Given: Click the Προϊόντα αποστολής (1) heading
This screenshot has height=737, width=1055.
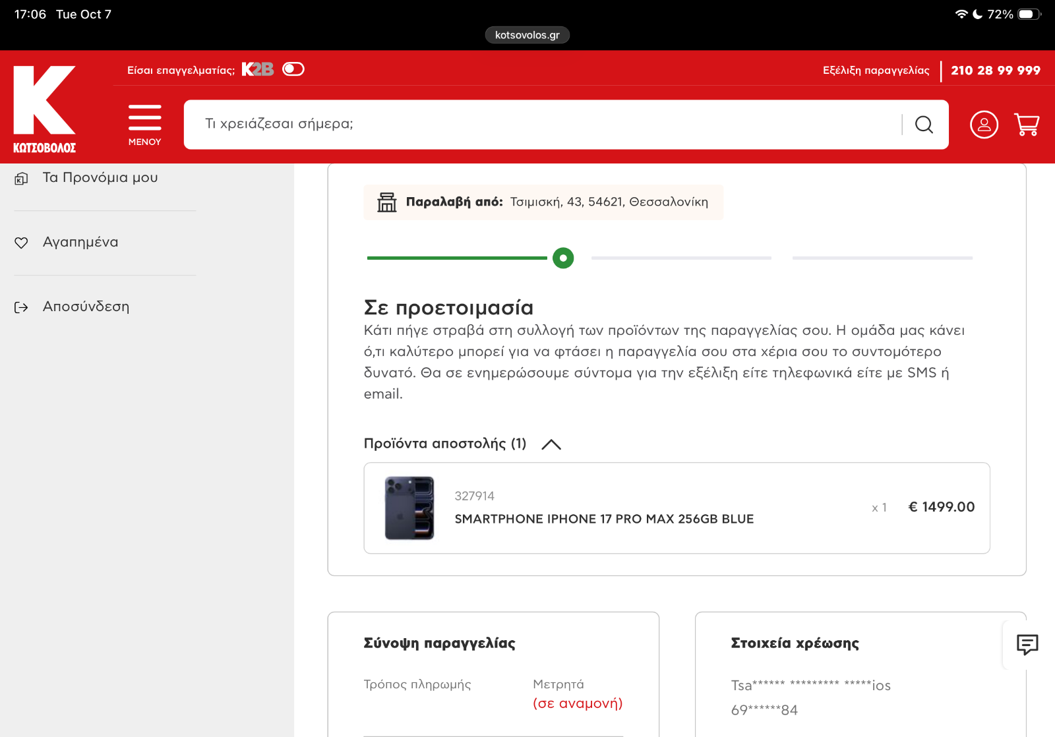Looking at the screenshot, I should pyautogui.click(x=444, y=444).
